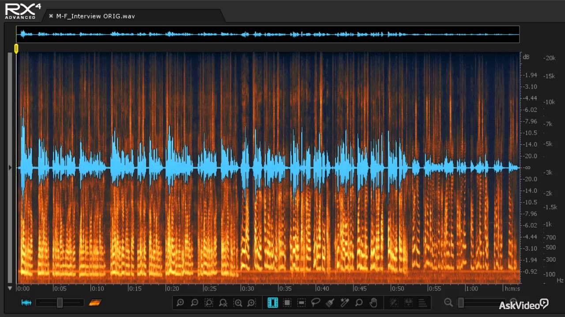The width and height of the screenshot is (565, 317).
Task: Click the vertical level meter bar
Action: pyautogui.click(x=10, y=167)
